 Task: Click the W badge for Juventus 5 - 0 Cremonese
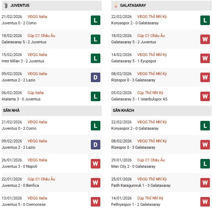(95, 202)
